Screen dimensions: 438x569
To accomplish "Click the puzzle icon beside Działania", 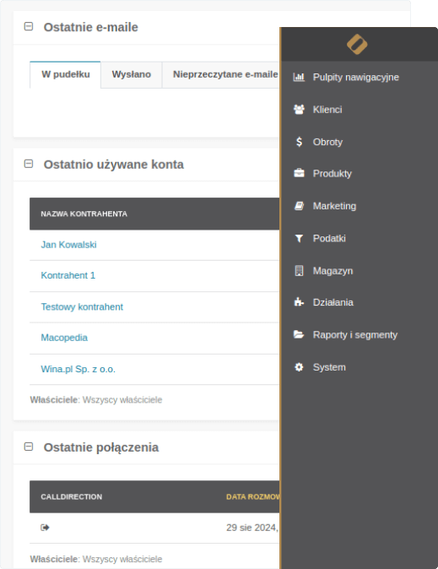I will pos(299,302).
